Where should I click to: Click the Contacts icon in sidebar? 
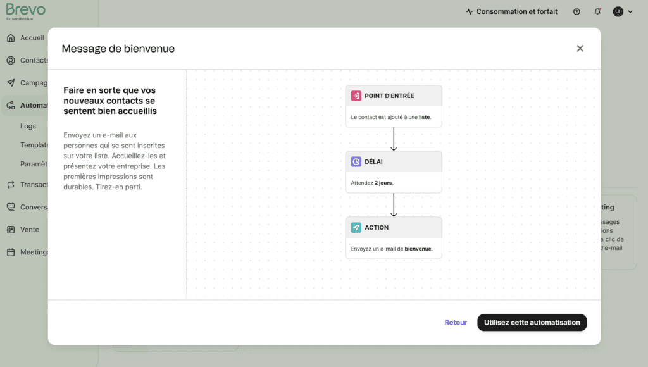(11, 61)
